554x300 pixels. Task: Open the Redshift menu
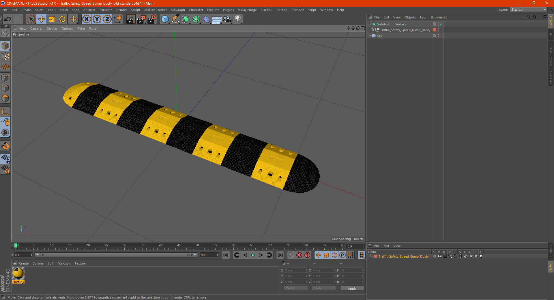click(297, 10)
